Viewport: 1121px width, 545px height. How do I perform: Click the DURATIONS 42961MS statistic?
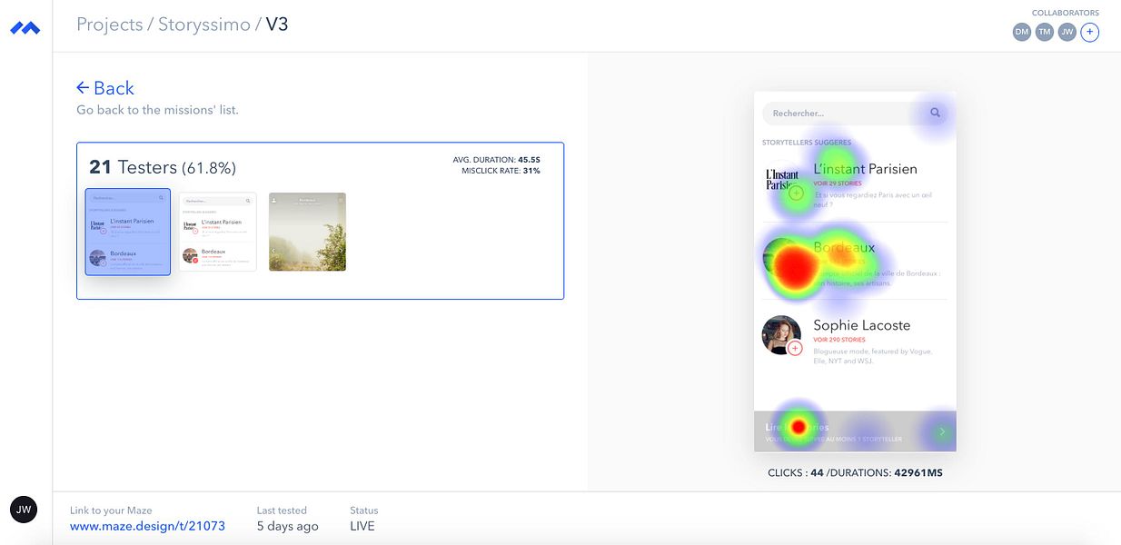coord(886,472)
